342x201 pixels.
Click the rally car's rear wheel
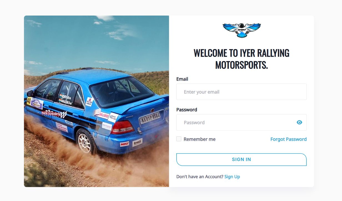click(x=85, y=142)
